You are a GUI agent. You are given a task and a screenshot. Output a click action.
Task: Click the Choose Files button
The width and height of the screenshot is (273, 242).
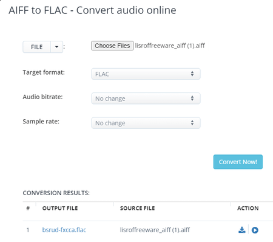(x=112, y=46)
